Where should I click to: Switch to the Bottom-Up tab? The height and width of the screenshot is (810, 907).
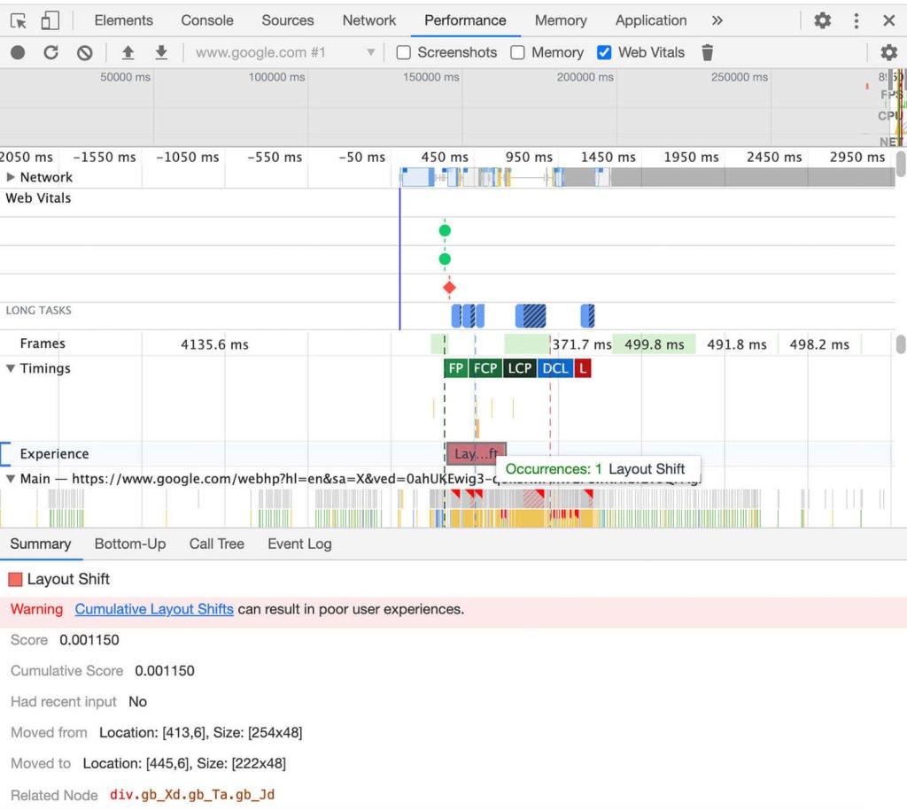[x=130, y=544]
